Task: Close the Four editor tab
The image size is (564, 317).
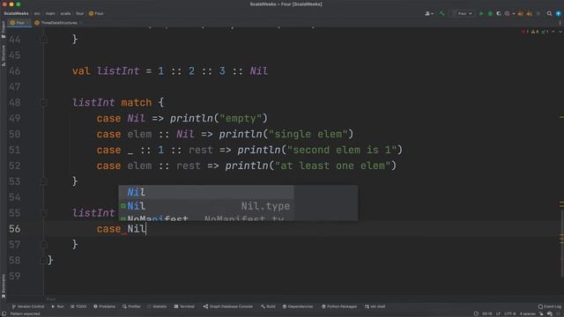Action: [x=28, y=23]
